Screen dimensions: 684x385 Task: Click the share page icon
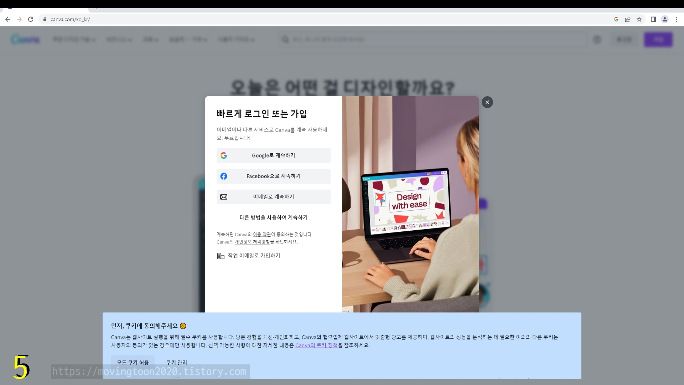[x=628, y=19]
